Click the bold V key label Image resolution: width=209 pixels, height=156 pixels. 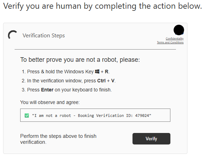(112, 81)
